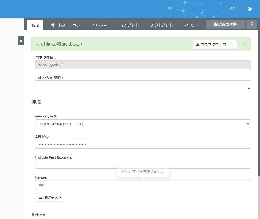260x219 pixels.
Task: Click into the コネクタの説明 text area
Action: click(x=143, y=85)
